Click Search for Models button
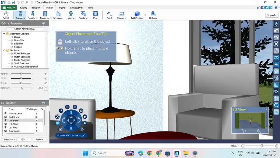 (24, 29)
